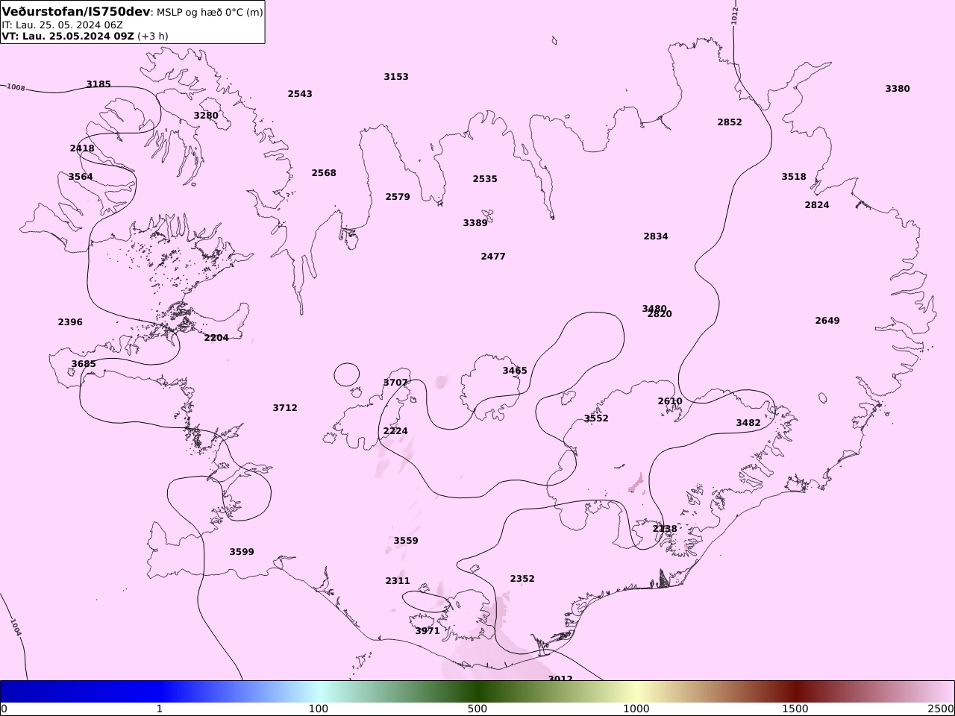
Task: Select the 3685 map value
Action: pyautogui.click(x=84, y=364)
